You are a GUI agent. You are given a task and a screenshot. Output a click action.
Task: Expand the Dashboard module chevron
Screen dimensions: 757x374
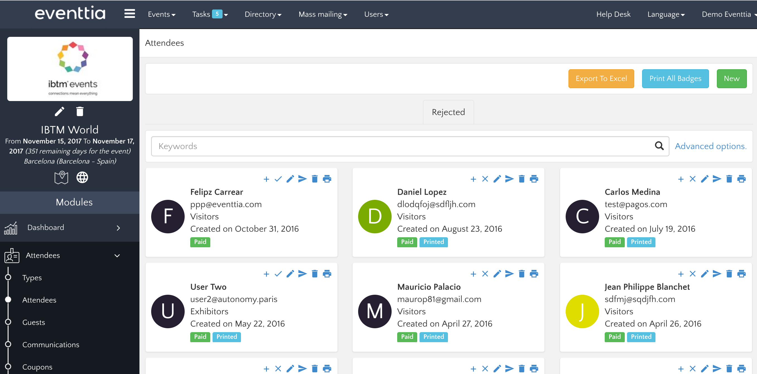118,228
